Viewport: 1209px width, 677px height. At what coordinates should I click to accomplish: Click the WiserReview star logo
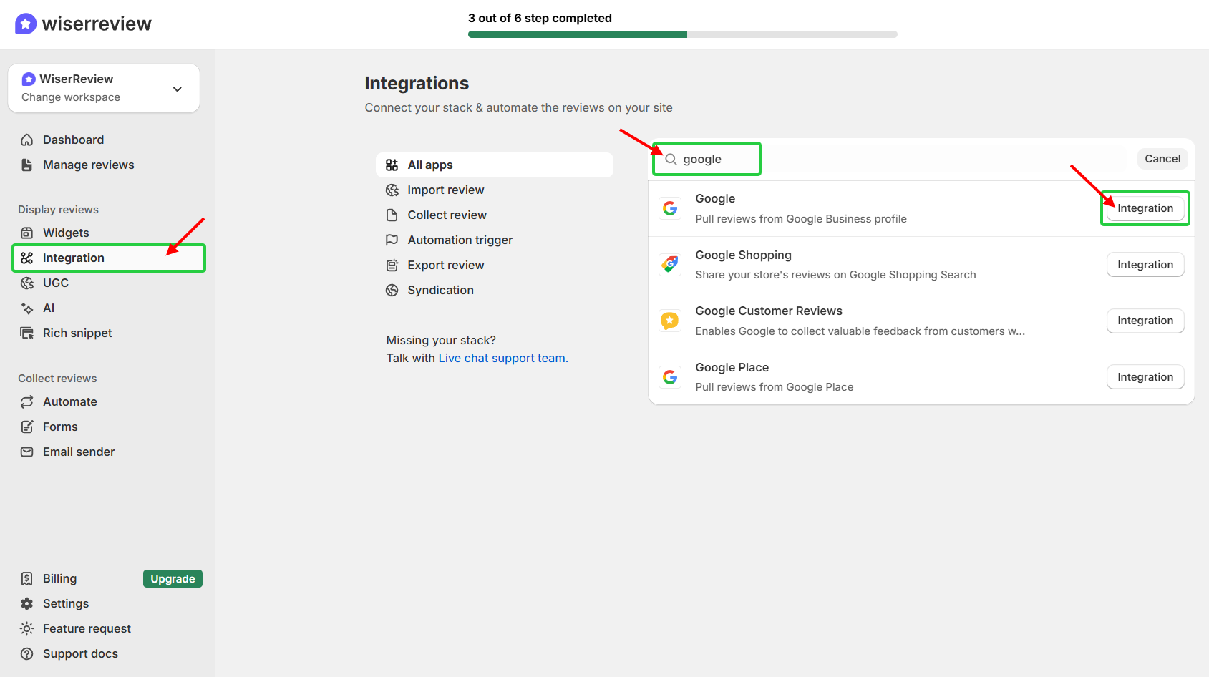26,23
